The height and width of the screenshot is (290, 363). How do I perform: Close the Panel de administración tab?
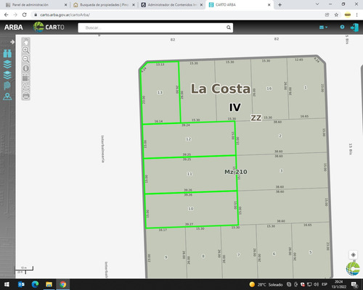pyautogui.click(x=65, y=4)
